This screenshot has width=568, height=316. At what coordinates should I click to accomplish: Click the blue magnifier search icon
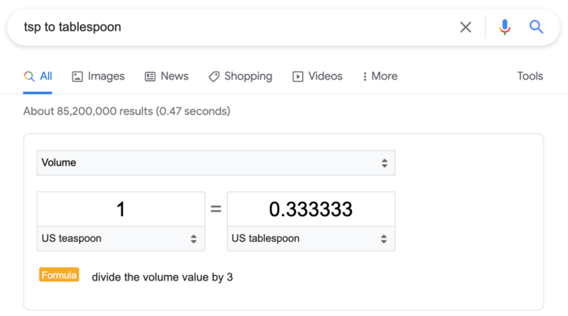pos(536,27)
